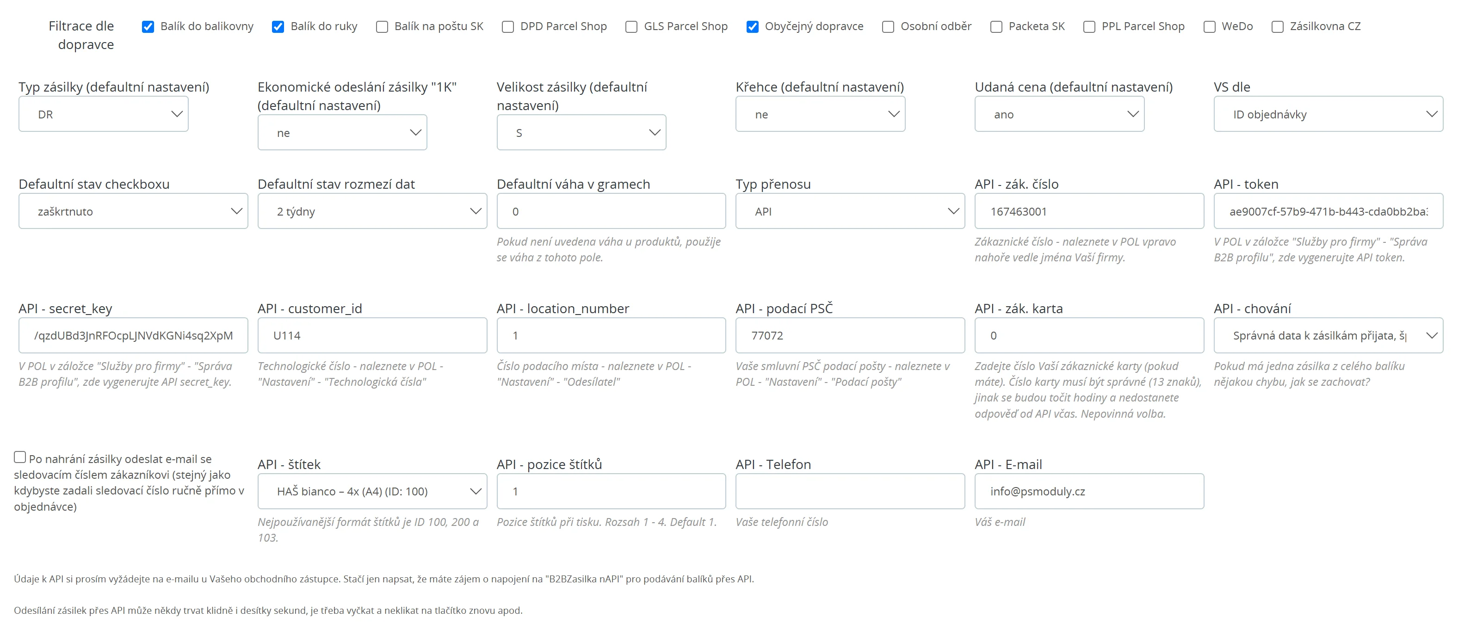Enable sending tracking e-mail after upload

click(20, 457)
